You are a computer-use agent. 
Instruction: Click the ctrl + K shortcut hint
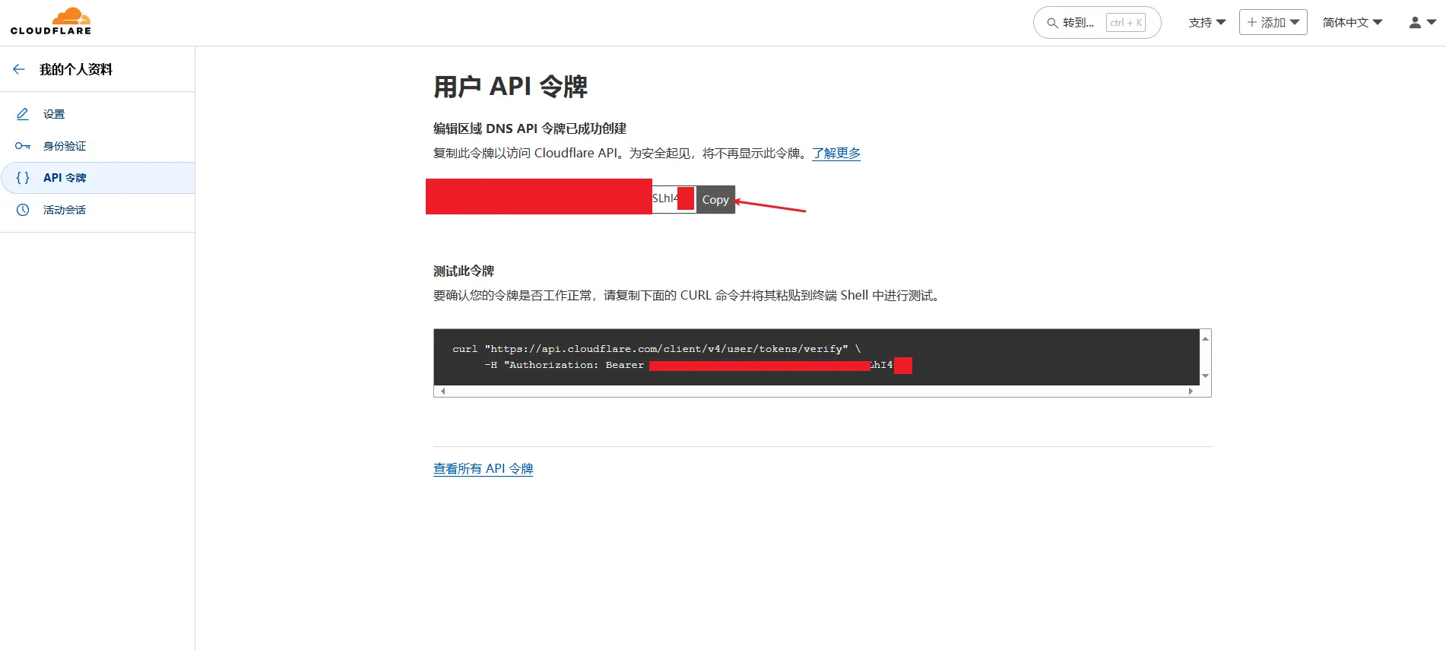(1126, 23)
